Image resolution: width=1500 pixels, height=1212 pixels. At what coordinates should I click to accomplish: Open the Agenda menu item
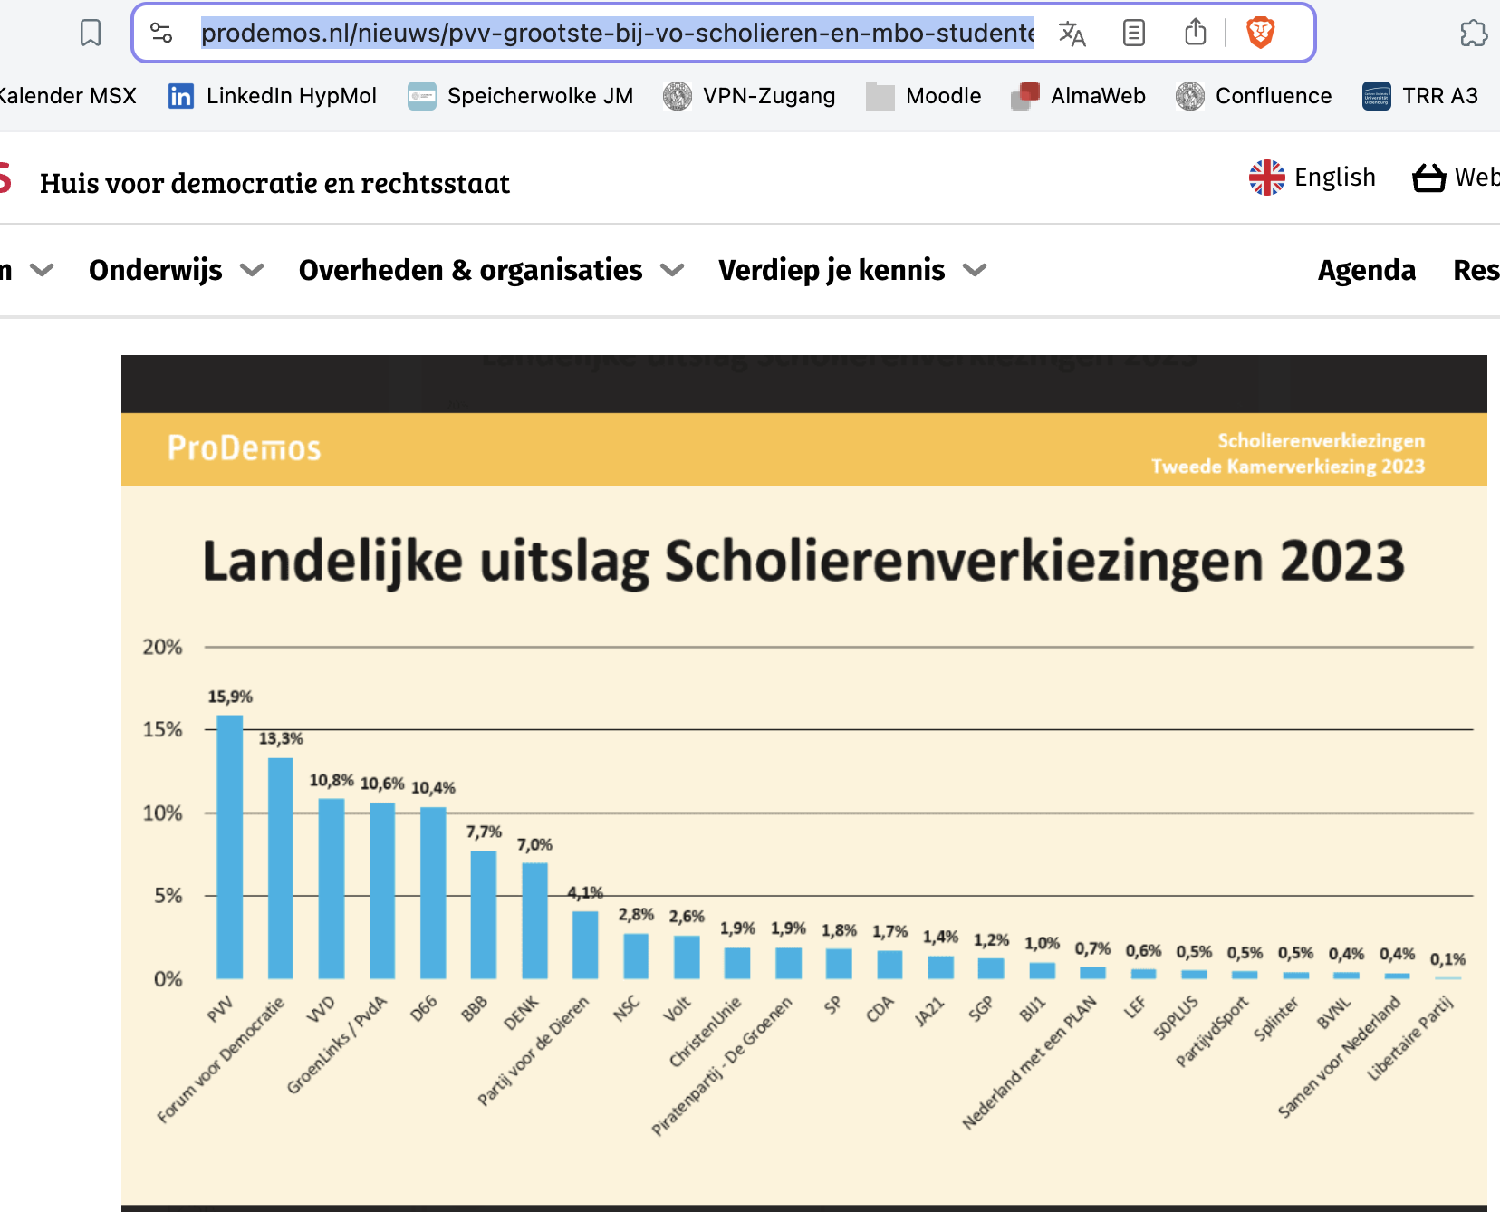(x=1366, y=270)
